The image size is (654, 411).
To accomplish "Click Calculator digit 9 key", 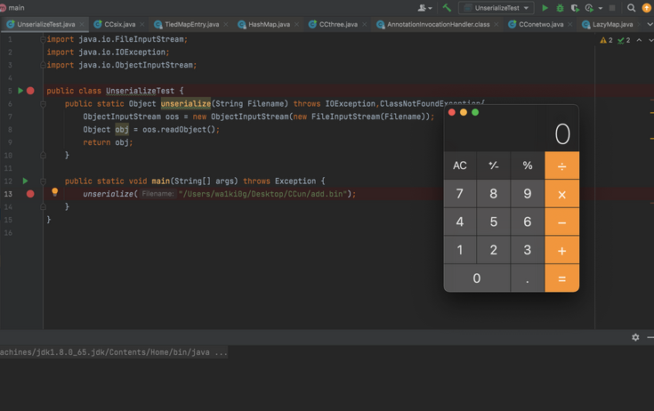I will coord(528,194).
